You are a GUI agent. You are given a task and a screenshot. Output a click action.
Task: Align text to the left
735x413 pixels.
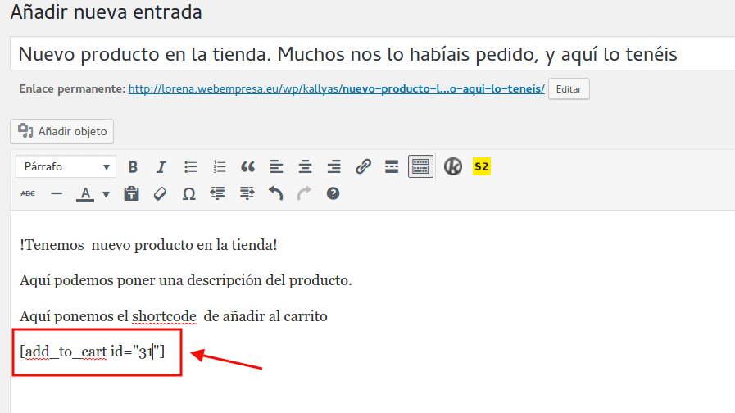point(277,167)
